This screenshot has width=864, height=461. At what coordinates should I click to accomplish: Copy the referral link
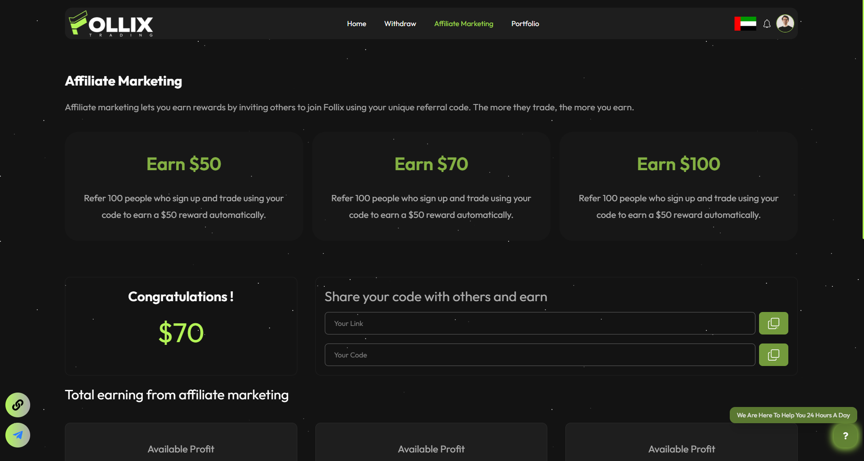pyautogui.click(x=773, y=323)
